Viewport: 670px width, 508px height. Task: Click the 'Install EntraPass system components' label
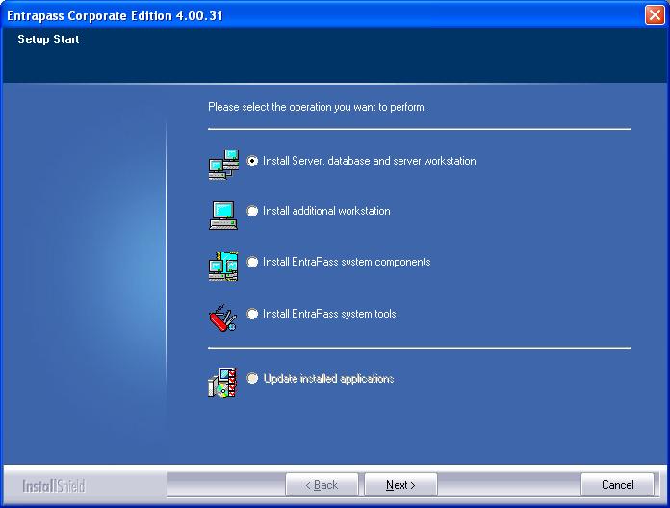coord(347,262)
